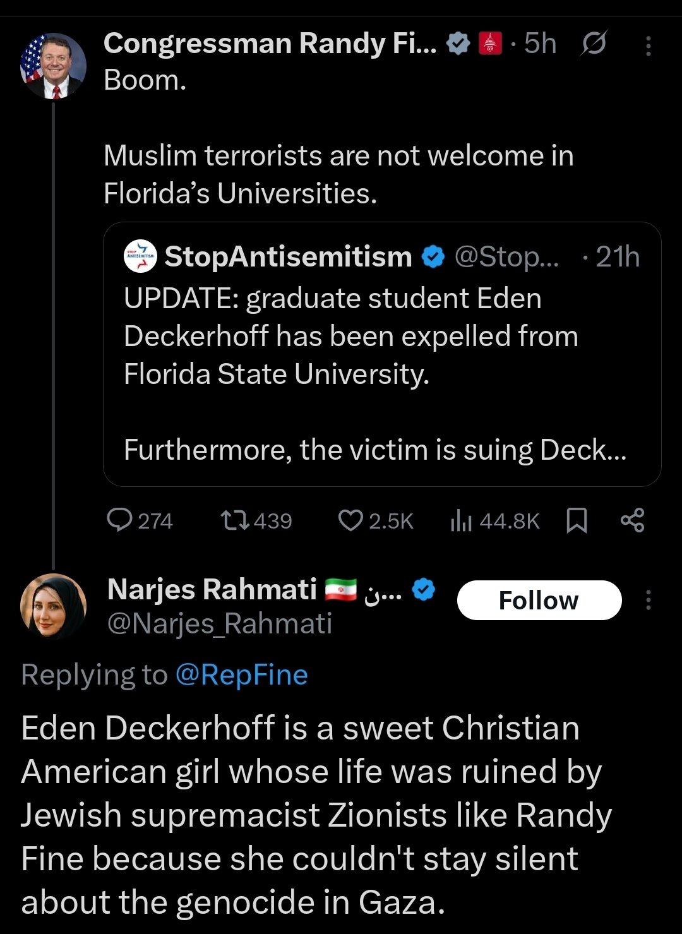The width and height of the screenshot is (682, 934).
Task: Open Congressman Randy Fine's profile picture
Action: (x=53, y=66)
